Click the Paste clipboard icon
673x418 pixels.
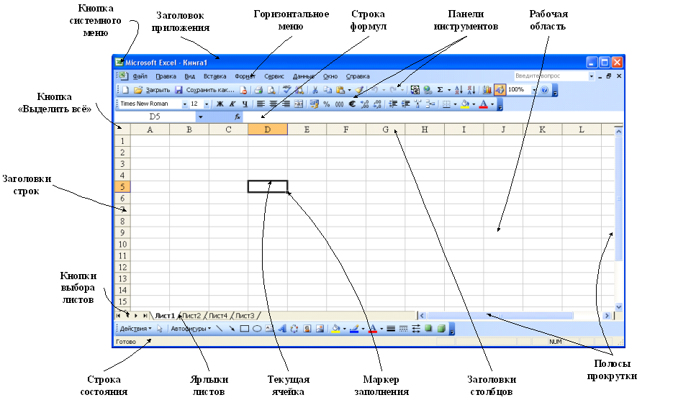[x=340, y=90]
